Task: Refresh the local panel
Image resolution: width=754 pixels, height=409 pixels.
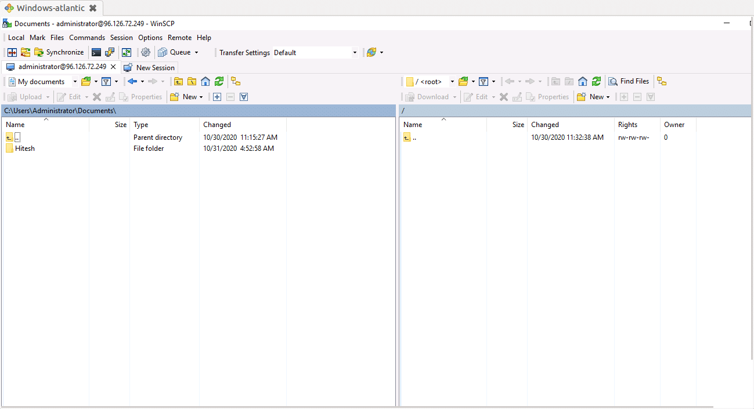Action: [x=219, y=81]
